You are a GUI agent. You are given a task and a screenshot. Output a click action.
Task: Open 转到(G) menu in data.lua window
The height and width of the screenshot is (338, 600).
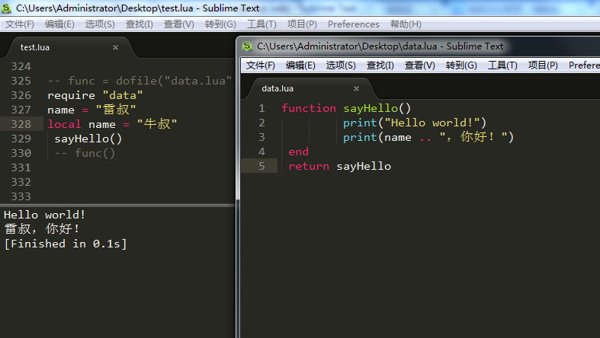(x=461, y=65)
